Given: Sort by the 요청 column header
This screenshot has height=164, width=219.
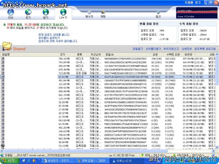Looking at the screenshot, I should click(157, 55).
